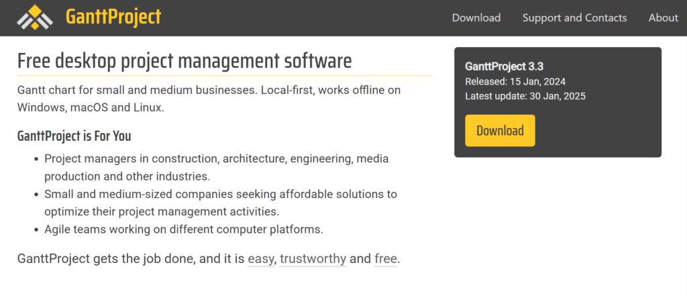
Task: Follow the underlined "free" link
Action: 385,258
